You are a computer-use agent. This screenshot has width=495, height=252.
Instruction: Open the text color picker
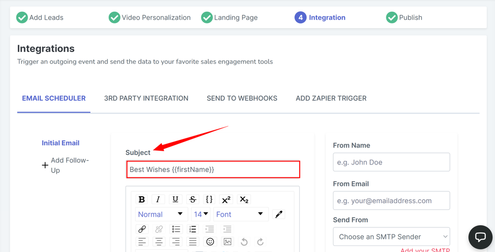tap(279, 214)
